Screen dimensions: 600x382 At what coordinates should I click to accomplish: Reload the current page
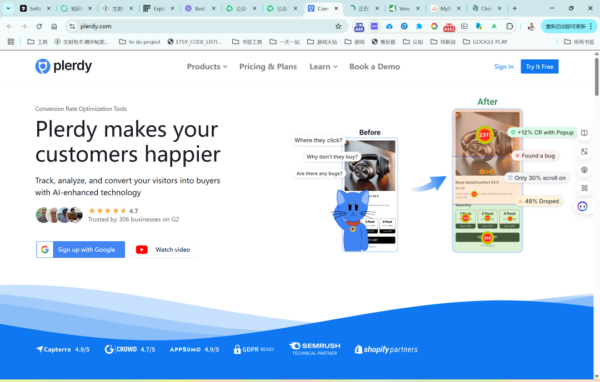coord(39,27)
